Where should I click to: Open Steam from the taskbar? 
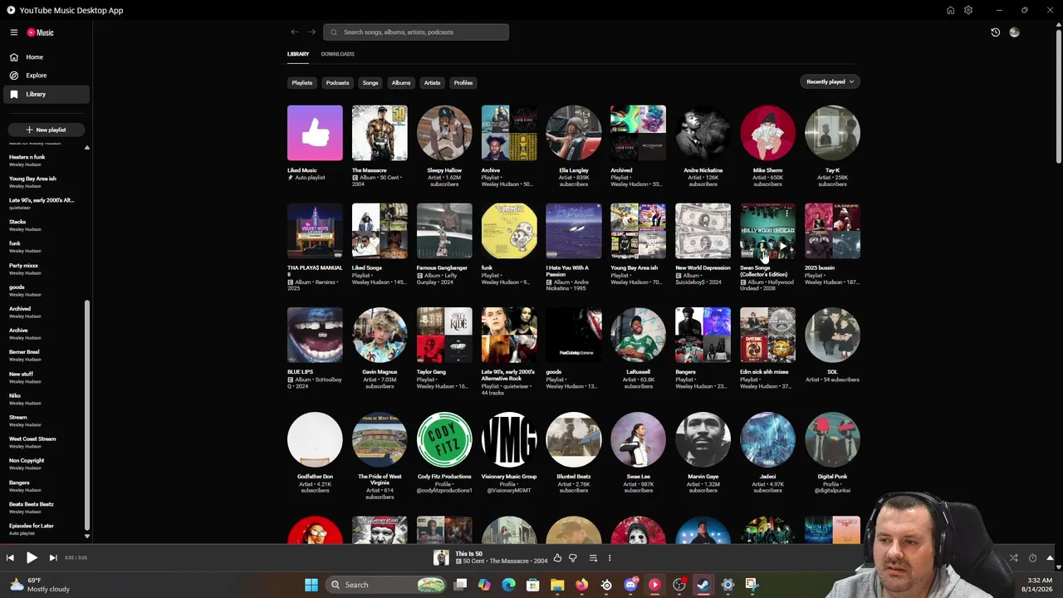click(x=703, y=585)
